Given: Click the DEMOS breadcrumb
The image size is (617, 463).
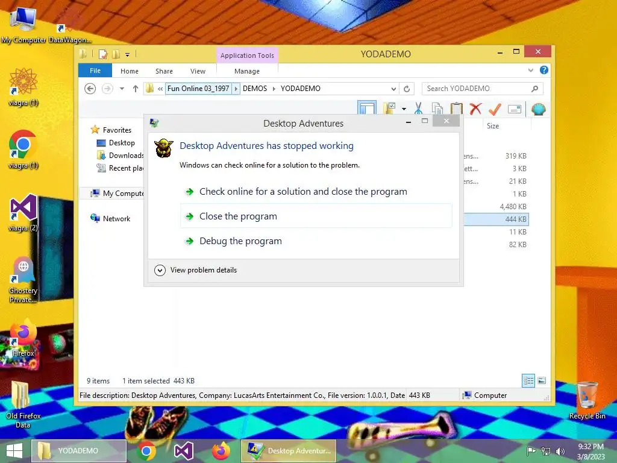Looking at the screenshot, I should (x=255, y=89).
